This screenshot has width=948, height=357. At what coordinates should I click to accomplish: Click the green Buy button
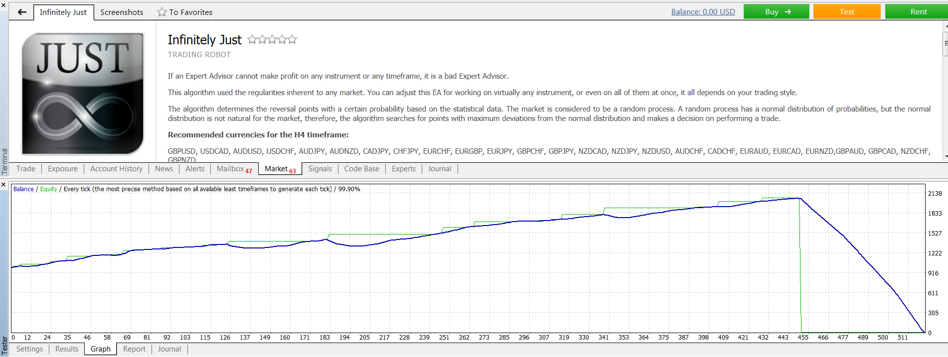(x=776, y=11)
